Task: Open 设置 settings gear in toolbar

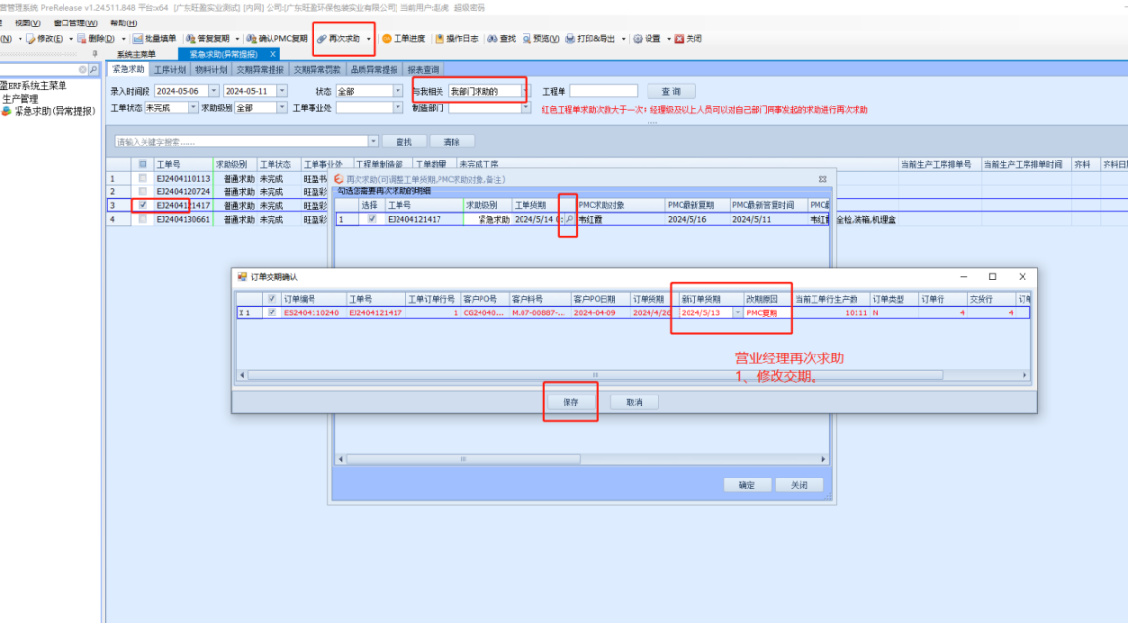Action: (x=637, y=39)
